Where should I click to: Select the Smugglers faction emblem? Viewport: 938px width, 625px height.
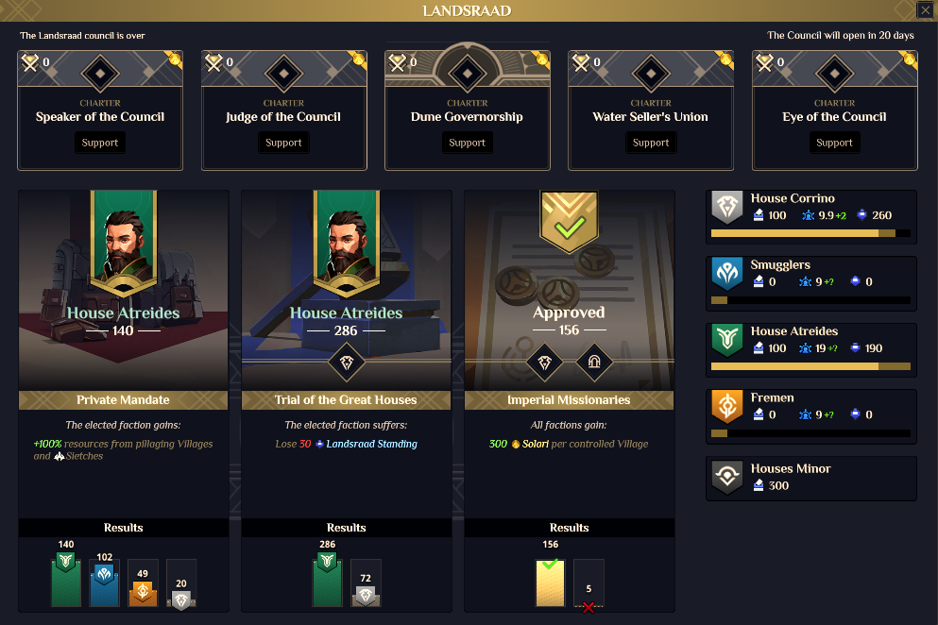726,274
